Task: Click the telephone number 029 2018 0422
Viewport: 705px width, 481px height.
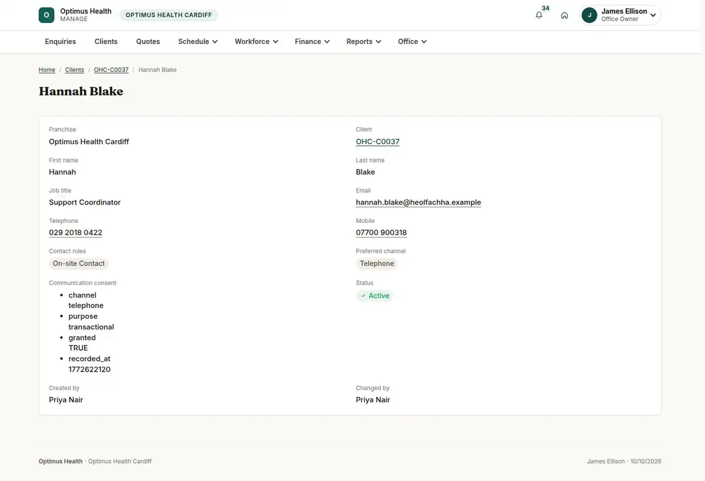Action: (75, 233)
